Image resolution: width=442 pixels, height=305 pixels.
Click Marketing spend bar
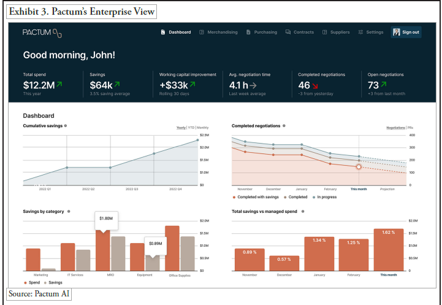point(33,260)
